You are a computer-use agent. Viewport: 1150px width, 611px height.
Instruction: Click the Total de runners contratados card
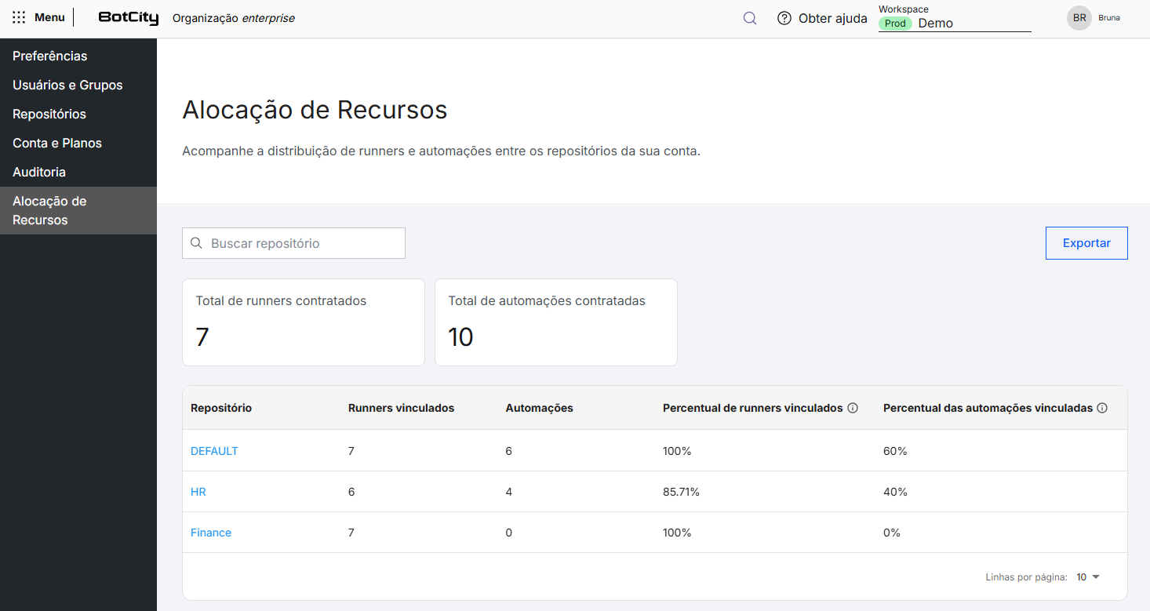(x=304, y=322)
